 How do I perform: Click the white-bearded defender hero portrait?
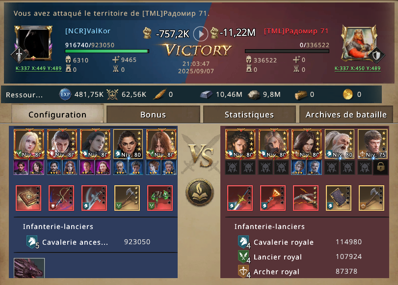340,143
